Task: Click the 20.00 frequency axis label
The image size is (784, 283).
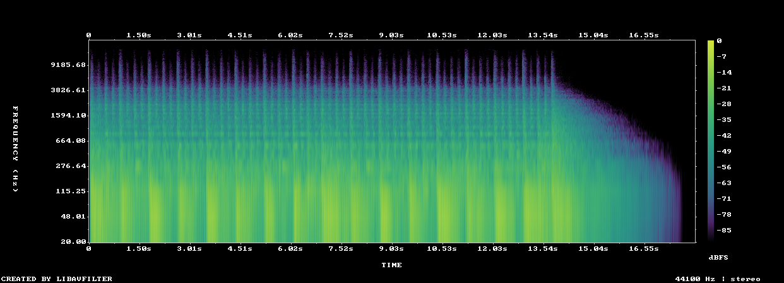Action: point(73,242)
